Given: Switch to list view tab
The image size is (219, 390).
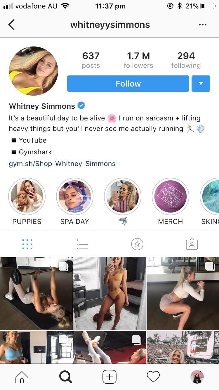Looking at the screenshot, I should pos(82,244).
